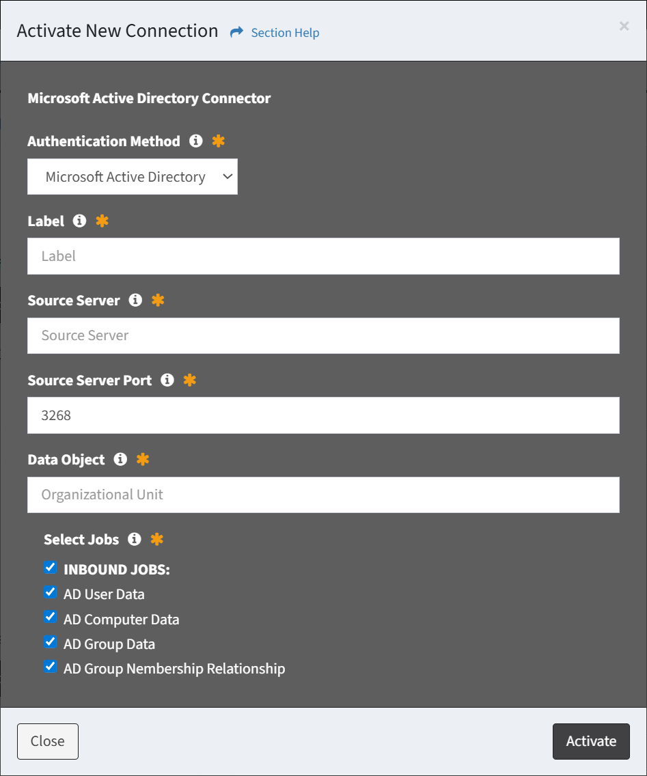Click info icon next to Label
Image resolution: width=647 pixels, height=776 pixels.
(80, 221)
